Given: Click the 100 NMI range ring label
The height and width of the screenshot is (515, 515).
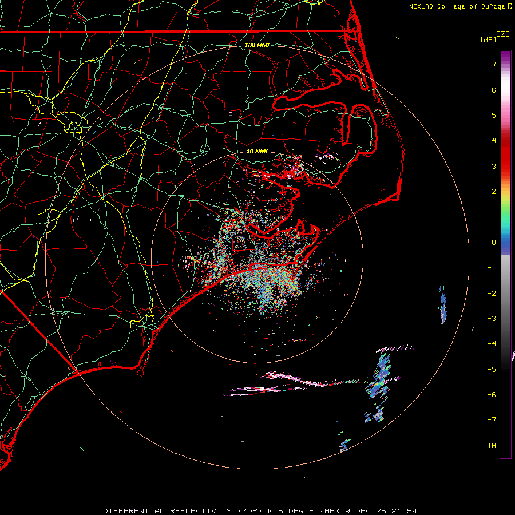Looking at the screenshot, I should pyautogui.click(x=257, y=45).
